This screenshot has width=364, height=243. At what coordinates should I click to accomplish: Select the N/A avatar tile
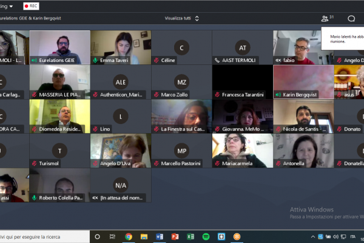[121, 185]
